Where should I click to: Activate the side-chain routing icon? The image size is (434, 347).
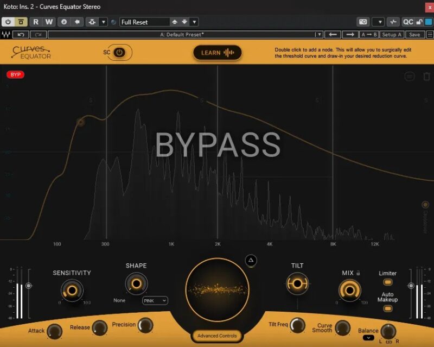[92, 22]
